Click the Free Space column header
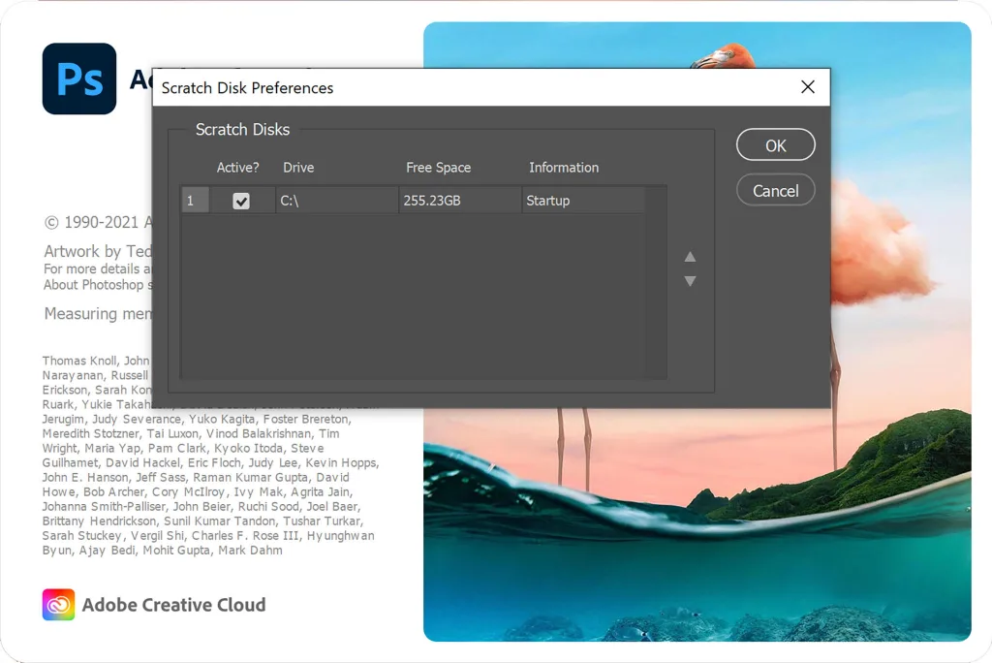992x663 pixels. point(438,167)
